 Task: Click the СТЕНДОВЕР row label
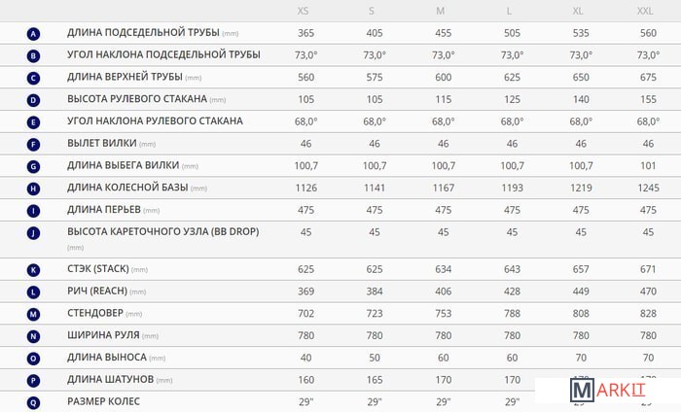point(100,314)
